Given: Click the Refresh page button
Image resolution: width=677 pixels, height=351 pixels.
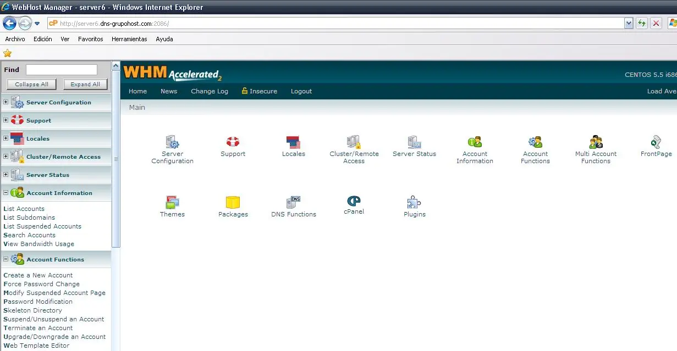Looking at the screenshot, I should pyautogui.click(x=641, y=23).
